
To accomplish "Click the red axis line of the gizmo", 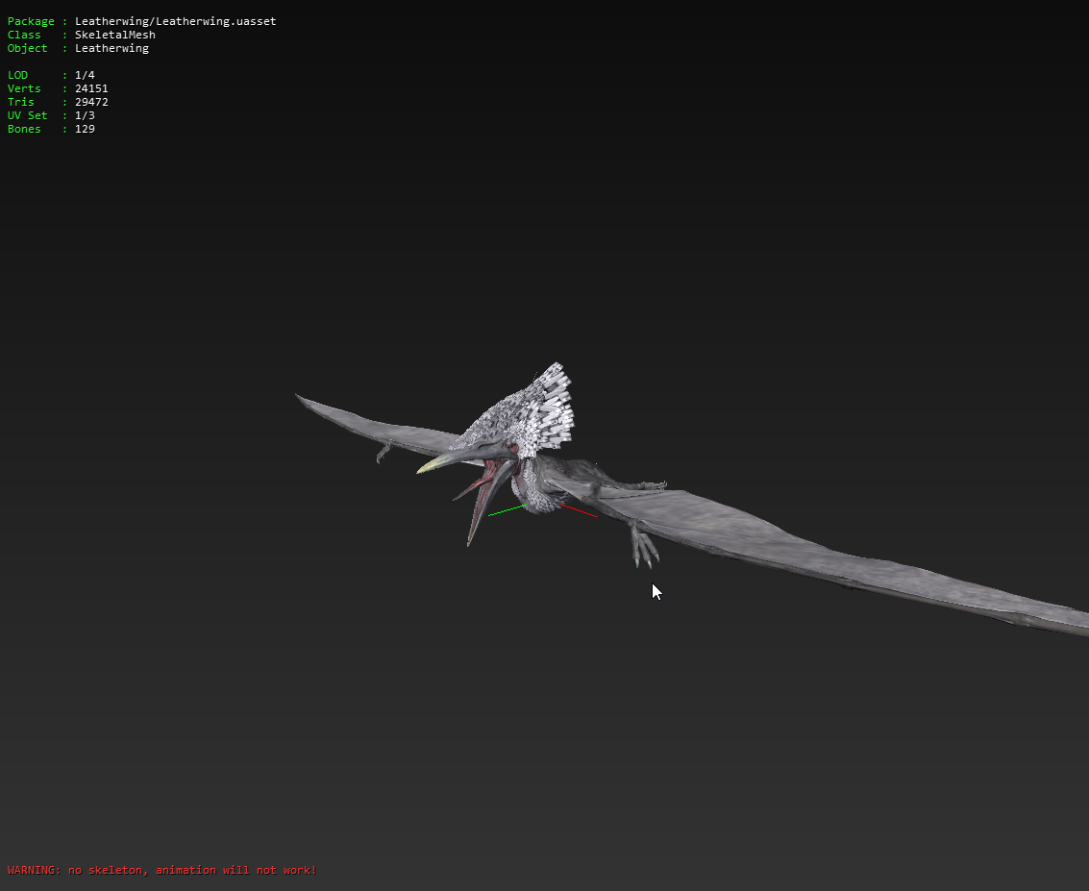I will (x=580, y=511).
